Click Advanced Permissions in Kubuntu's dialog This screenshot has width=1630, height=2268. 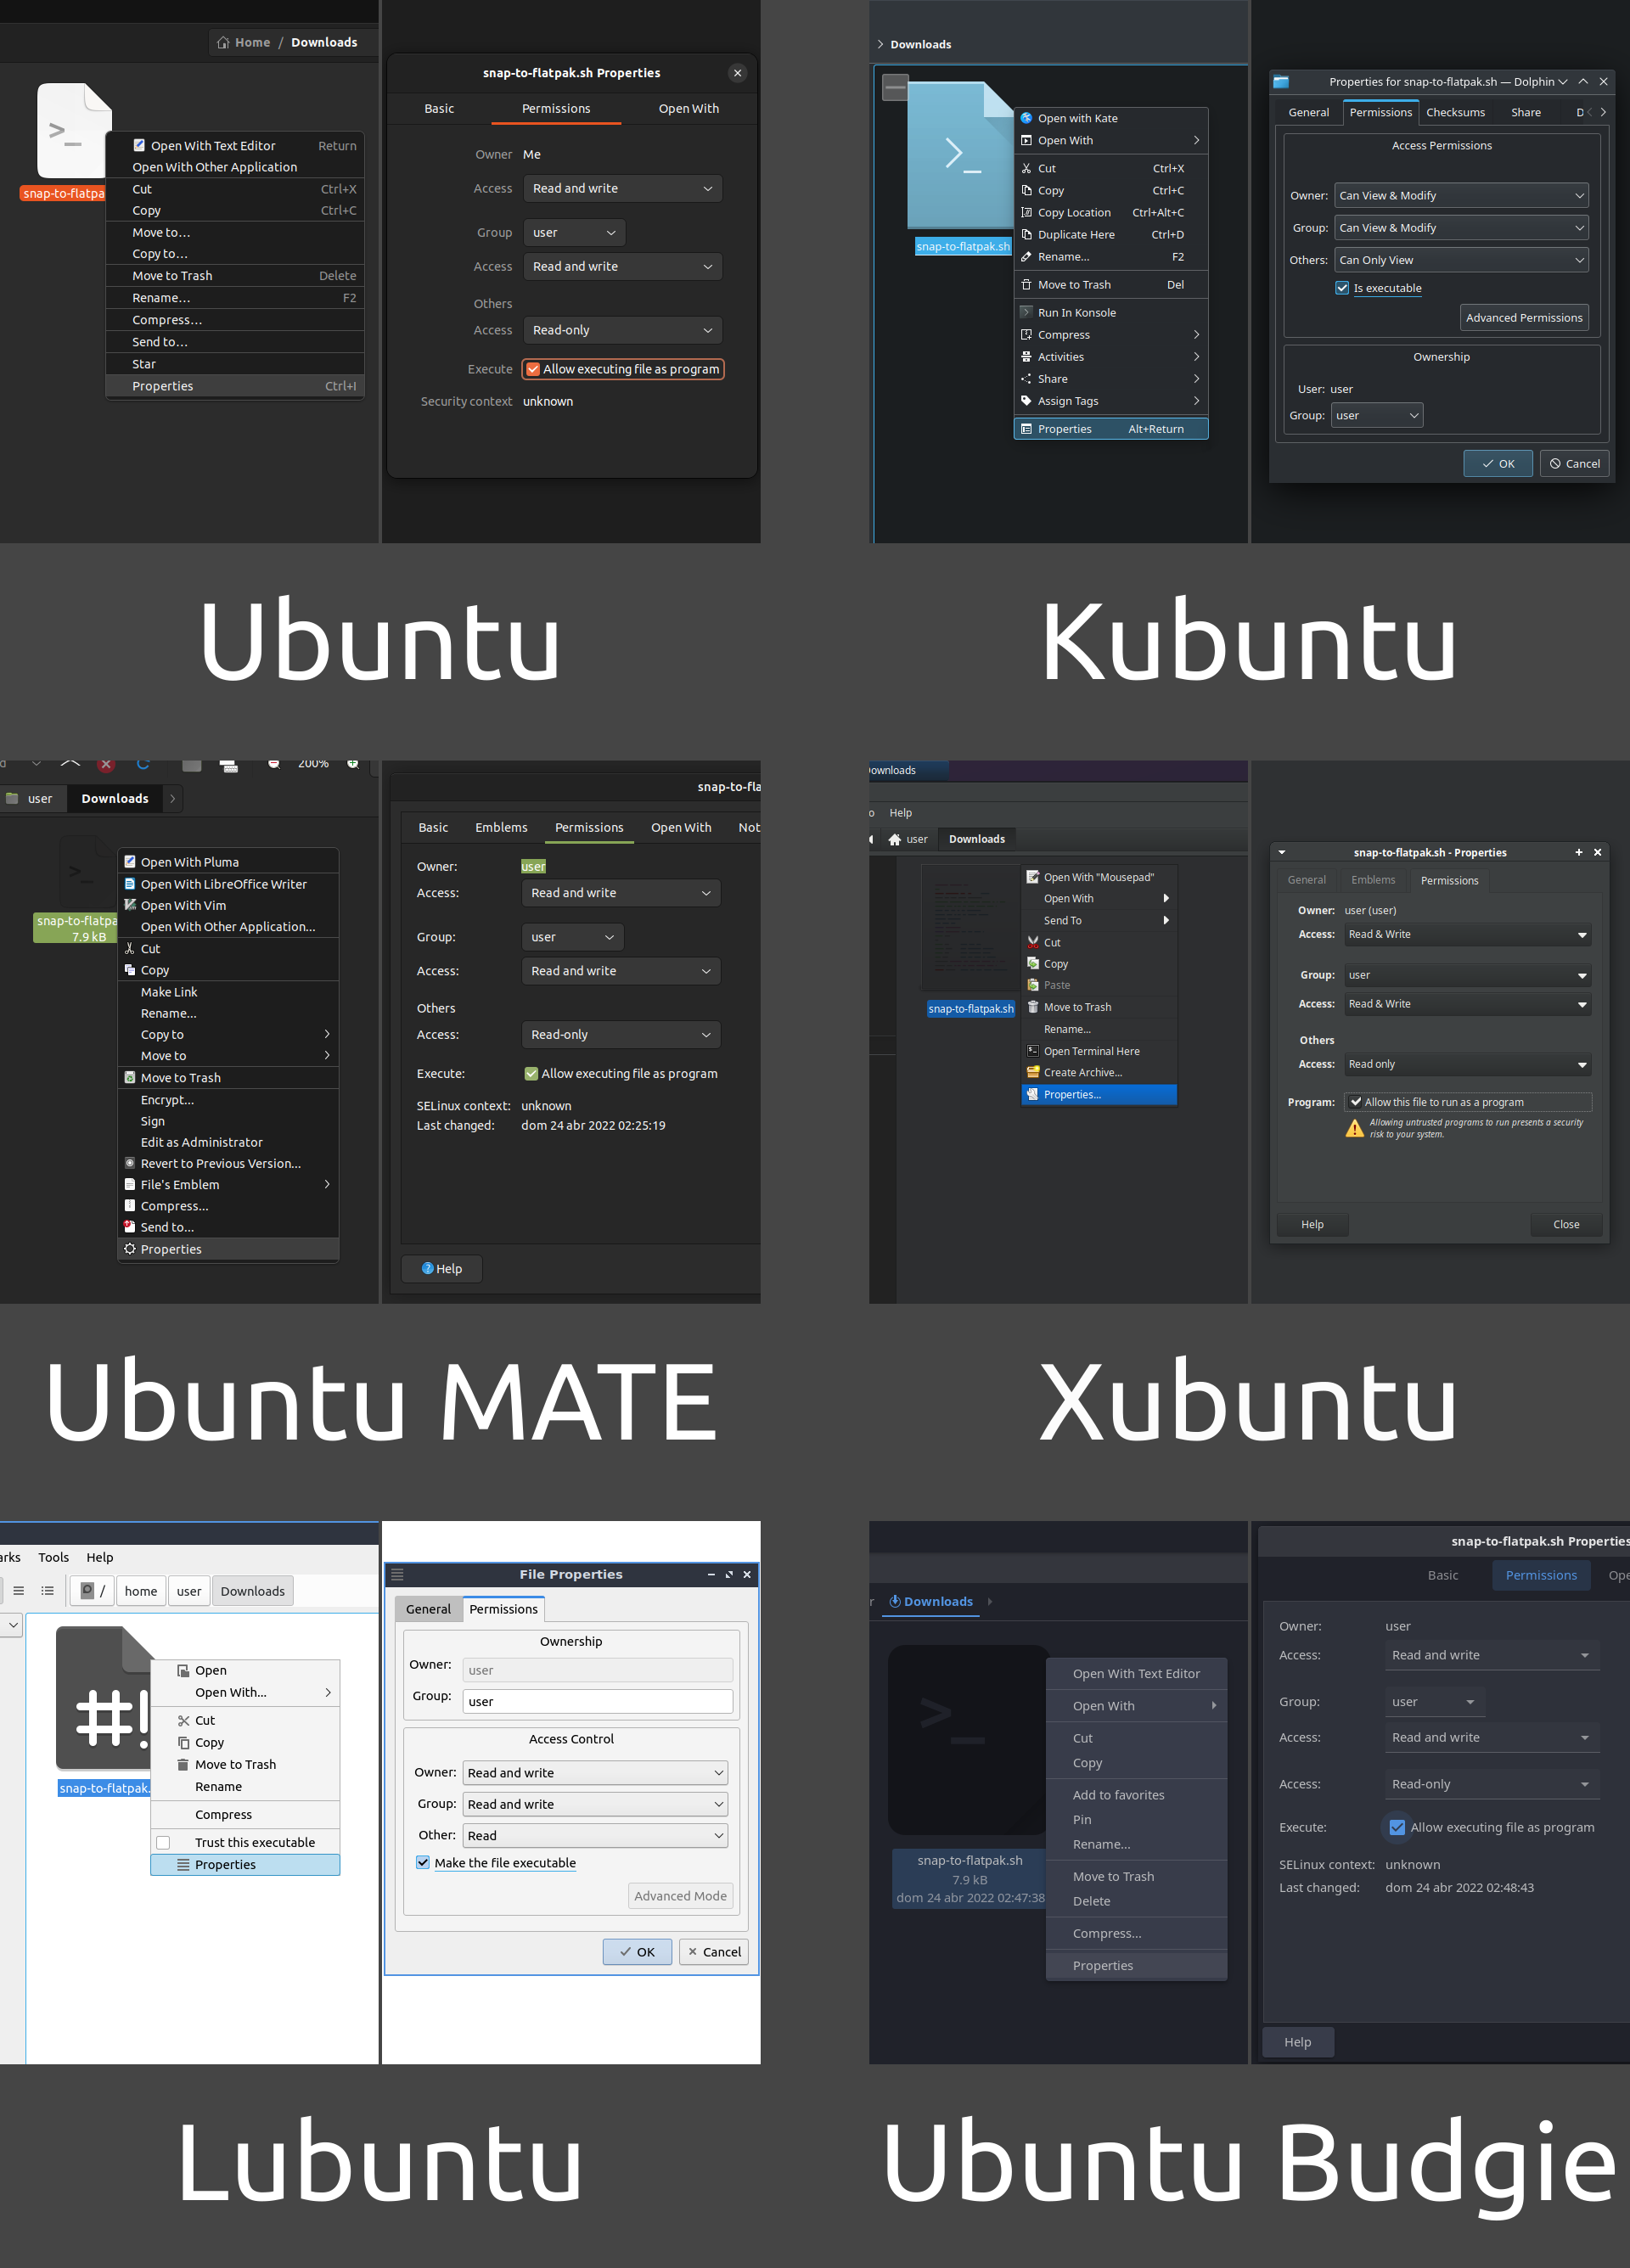[1524, 318]
